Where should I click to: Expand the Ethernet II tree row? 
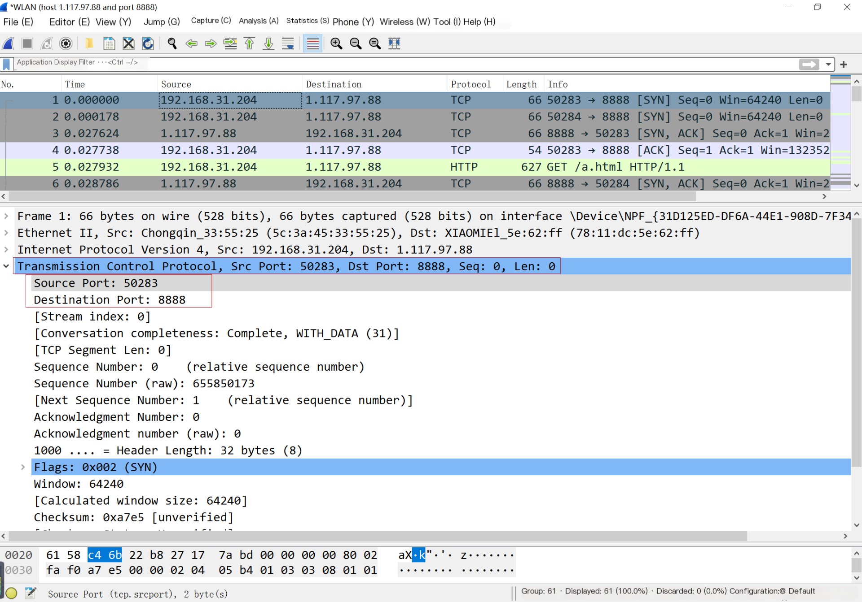[6, 233]
